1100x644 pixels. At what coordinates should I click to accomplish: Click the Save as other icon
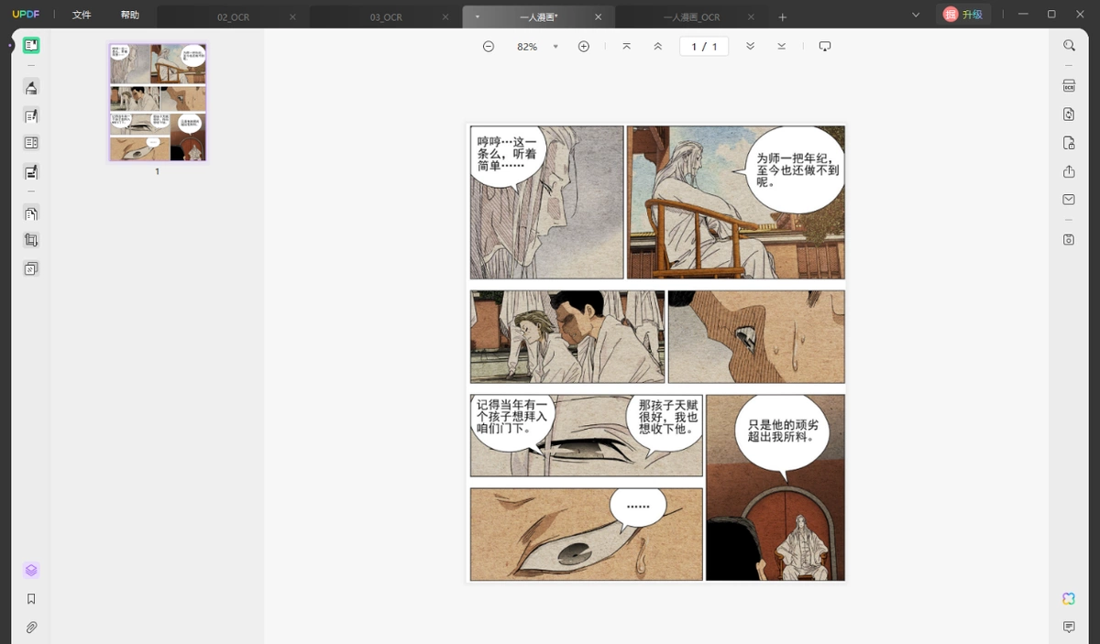(x=1069, y=240)
